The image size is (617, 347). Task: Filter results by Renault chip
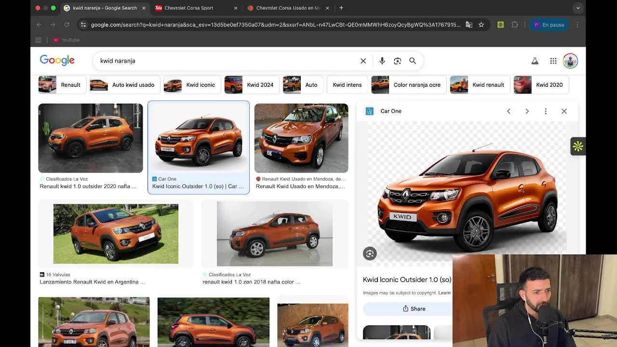(62, 85)
